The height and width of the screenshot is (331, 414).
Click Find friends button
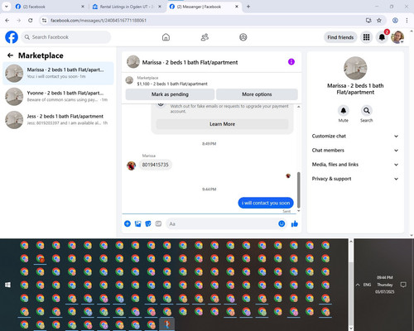pyautogui.click(x=340, y=37)
